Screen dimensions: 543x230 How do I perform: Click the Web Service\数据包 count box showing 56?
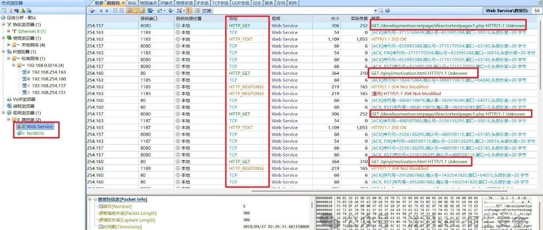point(537,11)
